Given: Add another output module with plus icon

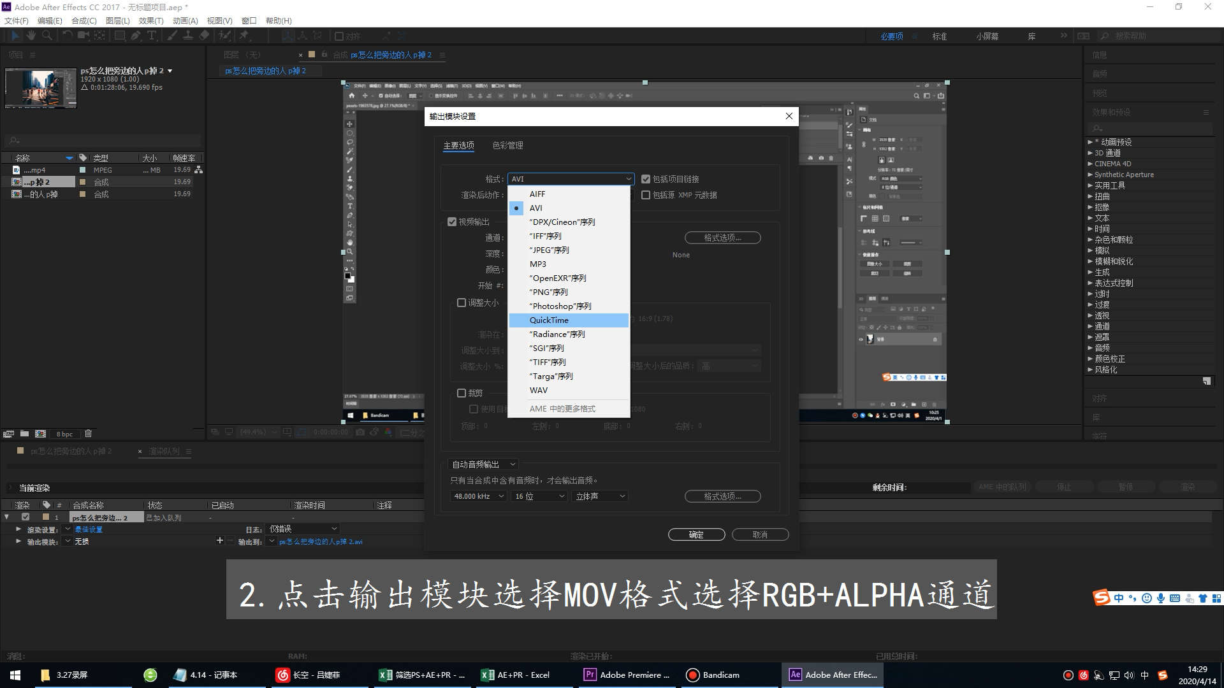Looking at the screenshot, I should pos(220,541).
